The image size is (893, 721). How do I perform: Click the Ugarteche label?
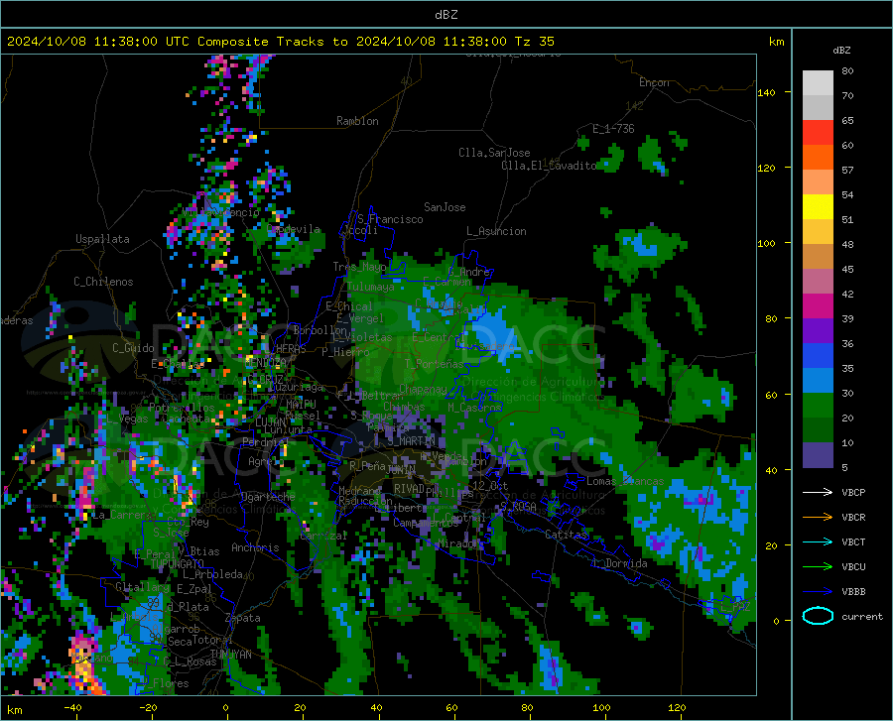click(x=268, y=496)
